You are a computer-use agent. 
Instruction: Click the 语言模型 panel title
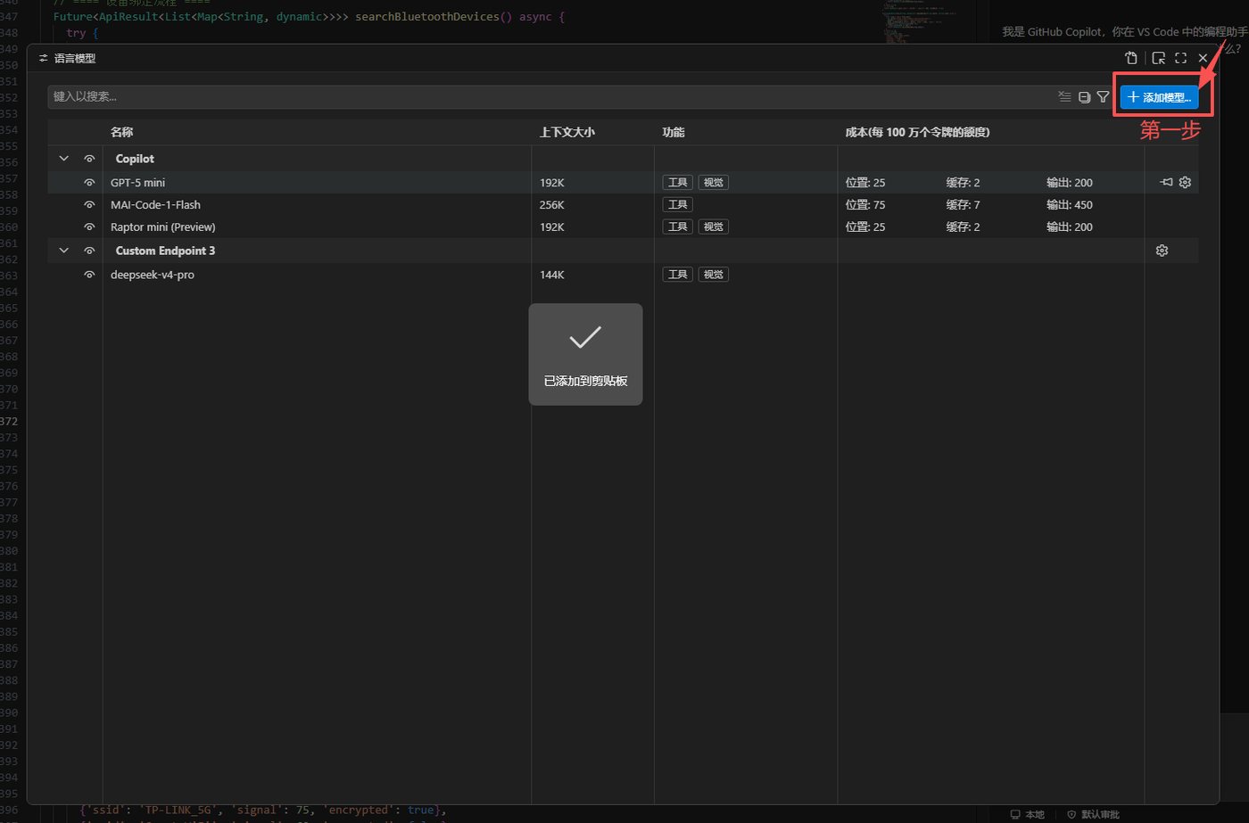[x=75, y=58]
